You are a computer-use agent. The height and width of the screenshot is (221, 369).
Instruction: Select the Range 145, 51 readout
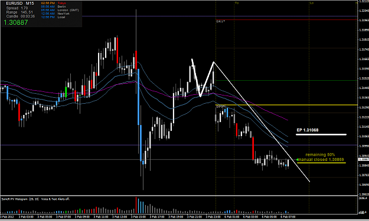19,12
